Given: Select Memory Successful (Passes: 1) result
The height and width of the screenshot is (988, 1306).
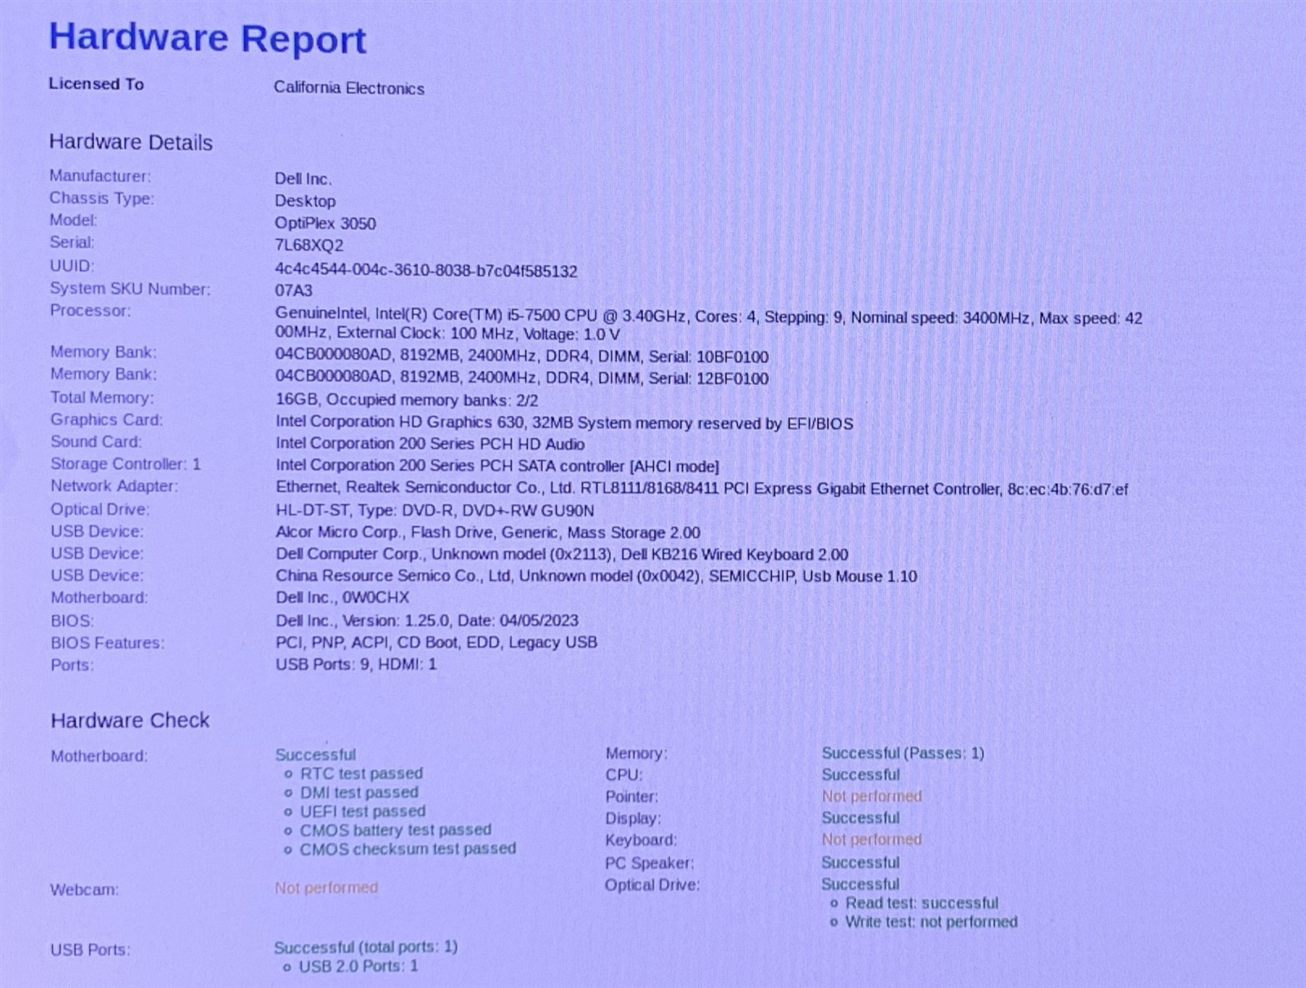Looking at the screenshot, I should [903, 753].
